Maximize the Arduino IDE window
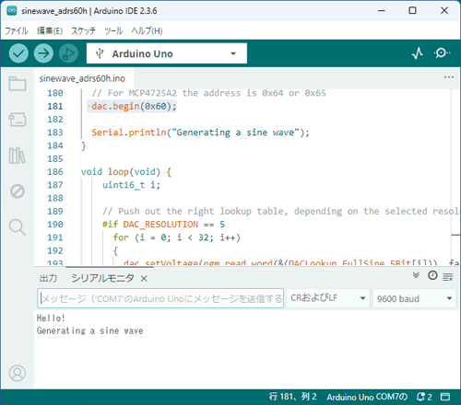 [412, 11]
